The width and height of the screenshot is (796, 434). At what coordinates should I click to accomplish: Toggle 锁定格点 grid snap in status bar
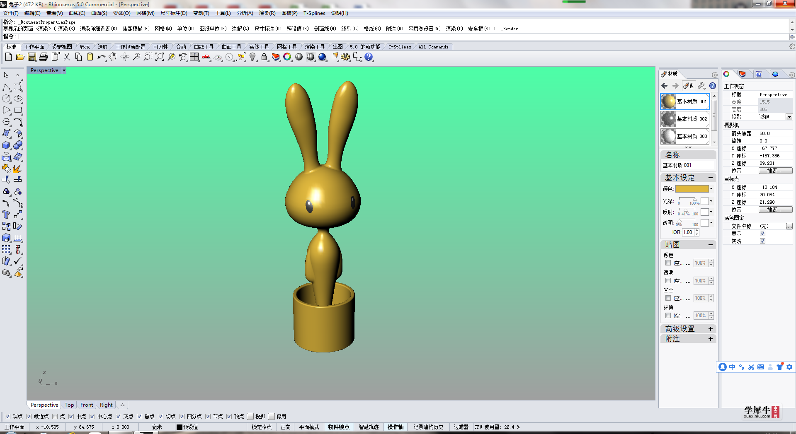click(x=262, y=427)
